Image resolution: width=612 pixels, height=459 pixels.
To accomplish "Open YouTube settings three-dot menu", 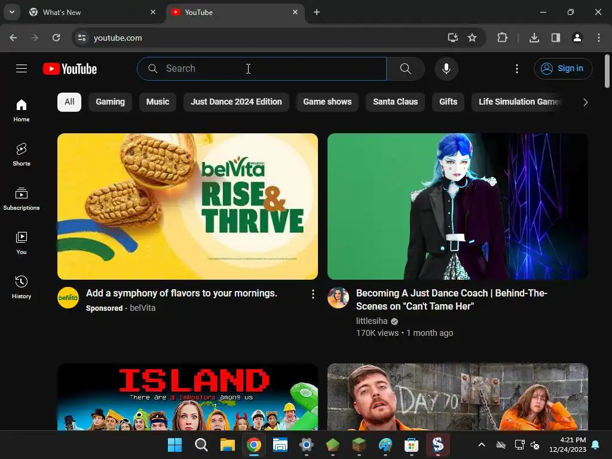I will tap(517, 69).
